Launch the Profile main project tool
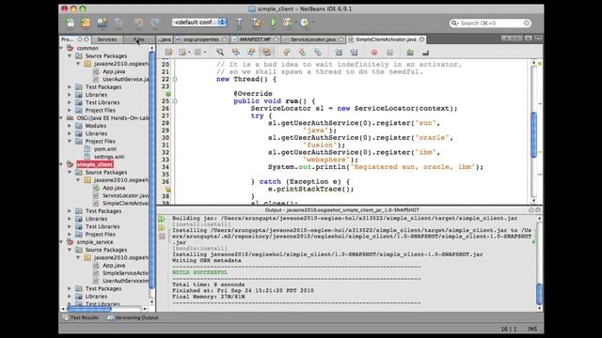602x338 pixels. coord(305,23)
